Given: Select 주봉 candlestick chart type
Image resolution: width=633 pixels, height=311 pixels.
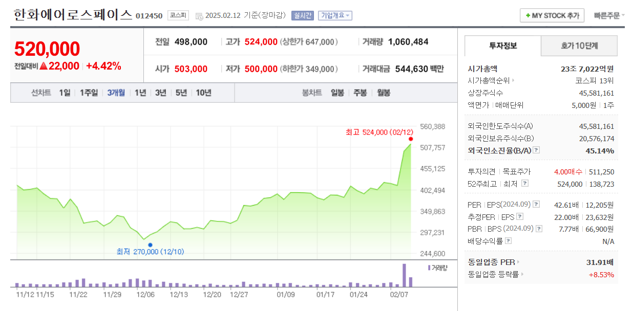Looking at the screenshot, I should pos(360,93).
